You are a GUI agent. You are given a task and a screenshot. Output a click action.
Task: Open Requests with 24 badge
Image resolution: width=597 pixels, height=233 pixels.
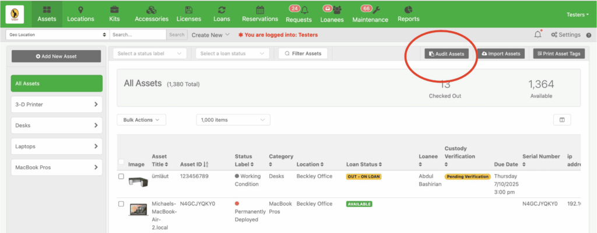(298, 14)
